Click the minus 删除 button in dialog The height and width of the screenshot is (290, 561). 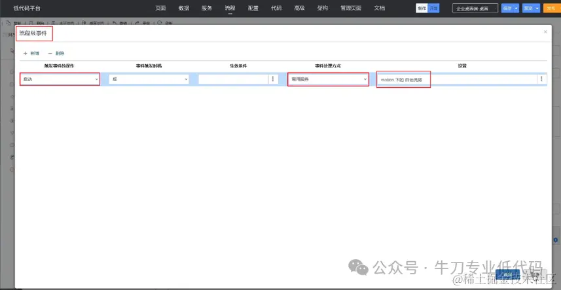point(56,53)
